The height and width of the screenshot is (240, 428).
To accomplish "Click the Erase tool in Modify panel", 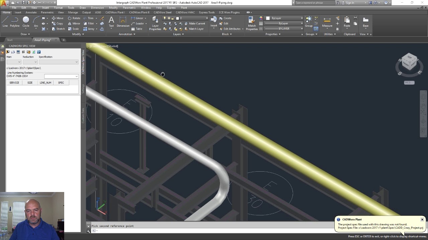I will pyautogui.click(x=102, y=18).
